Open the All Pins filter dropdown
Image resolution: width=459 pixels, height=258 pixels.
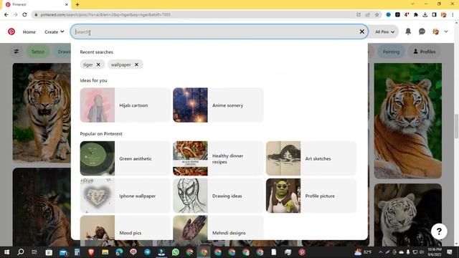(x=384, y=32)
